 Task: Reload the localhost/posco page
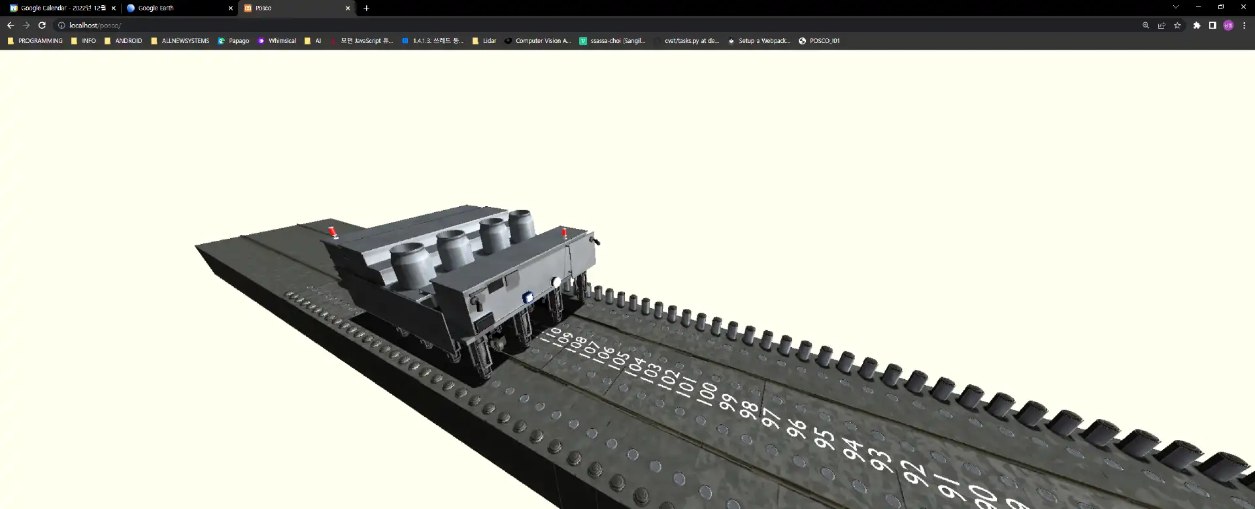point(42,25)
